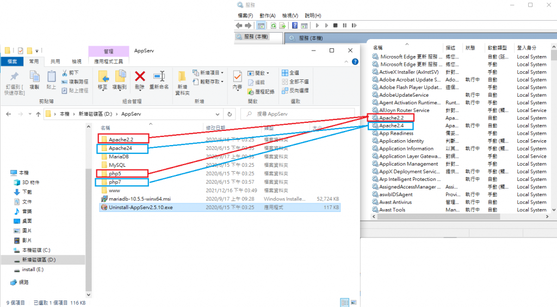This screenshot has height=307, width=557.
Task: Click the 反向選擇 icon
Action: click(285, 91)
